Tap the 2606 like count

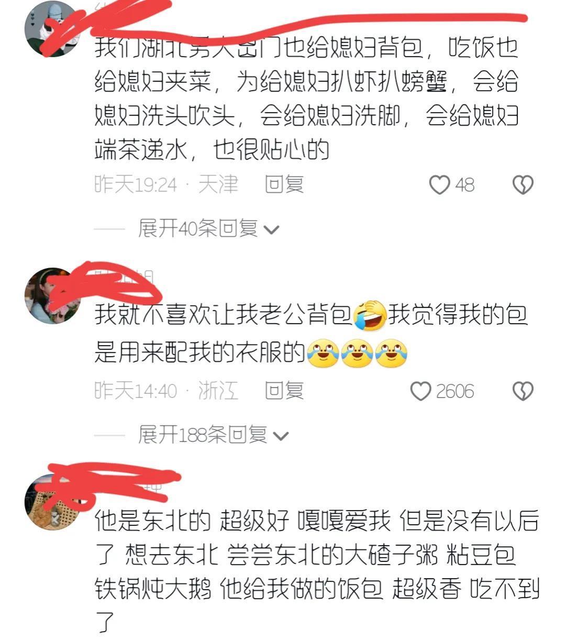(x=455, y=391)
